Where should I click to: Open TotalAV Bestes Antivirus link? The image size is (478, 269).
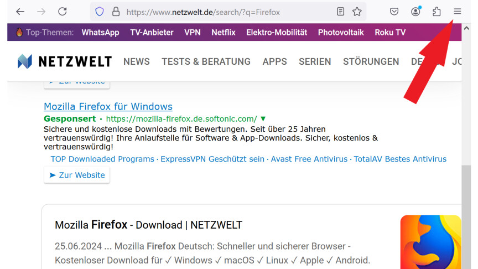click(400, 159)
